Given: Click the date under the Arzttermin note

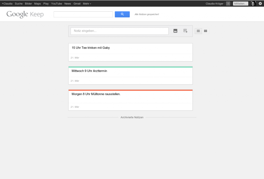Looking at the screenshot, I should tap(75, 81).
